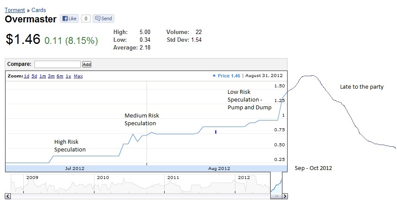The image size is (397, 207).
Task: Click the Add compare button
Action: point(87,64)
